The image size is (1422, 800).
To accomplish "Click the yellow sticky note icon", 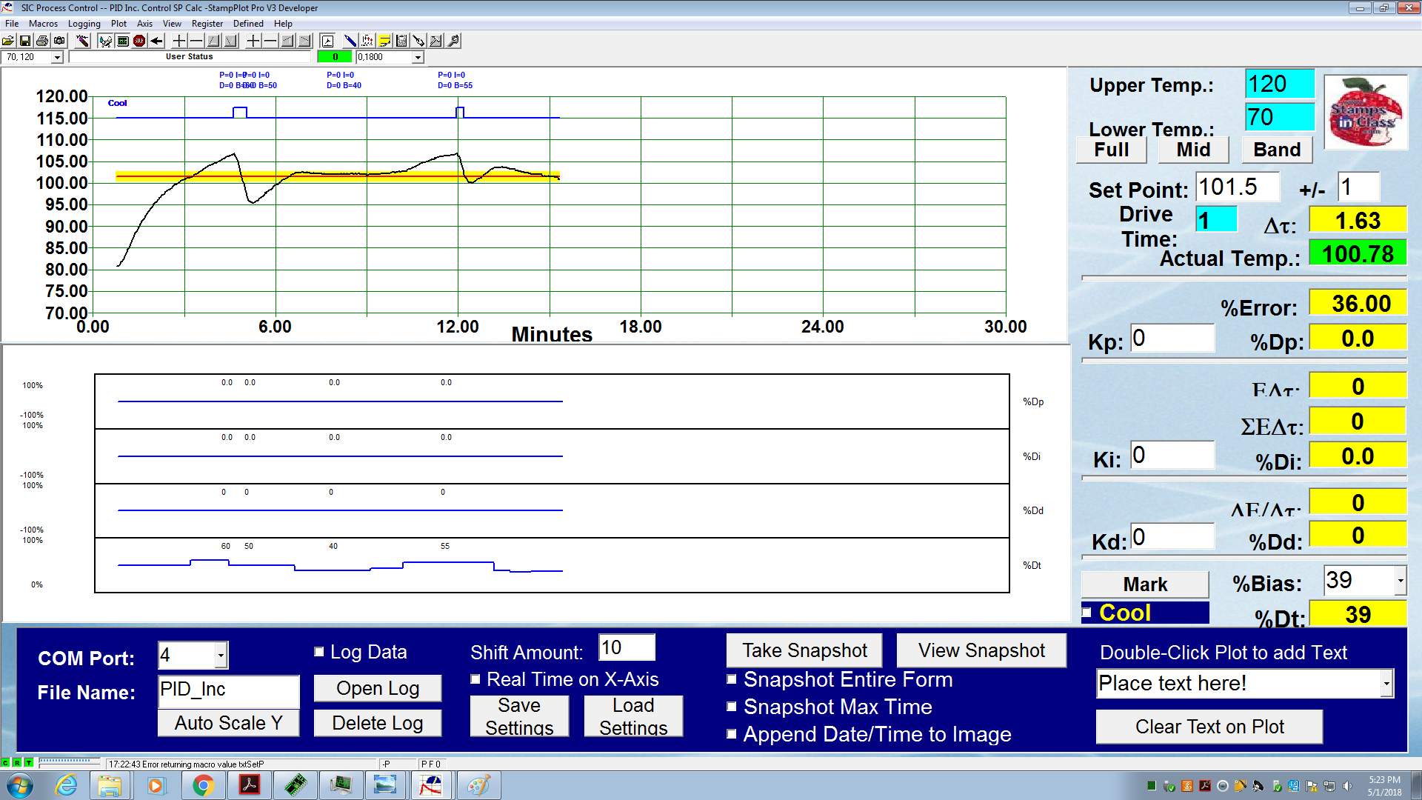I will (x=384, y=41).
